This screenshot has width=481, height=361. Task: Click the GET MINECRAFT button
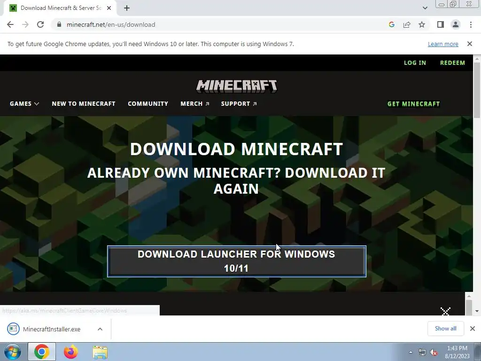(413, 104)
